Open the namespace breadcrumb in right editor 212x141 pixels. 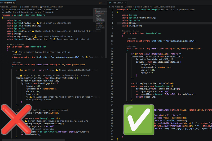point(164,7)
